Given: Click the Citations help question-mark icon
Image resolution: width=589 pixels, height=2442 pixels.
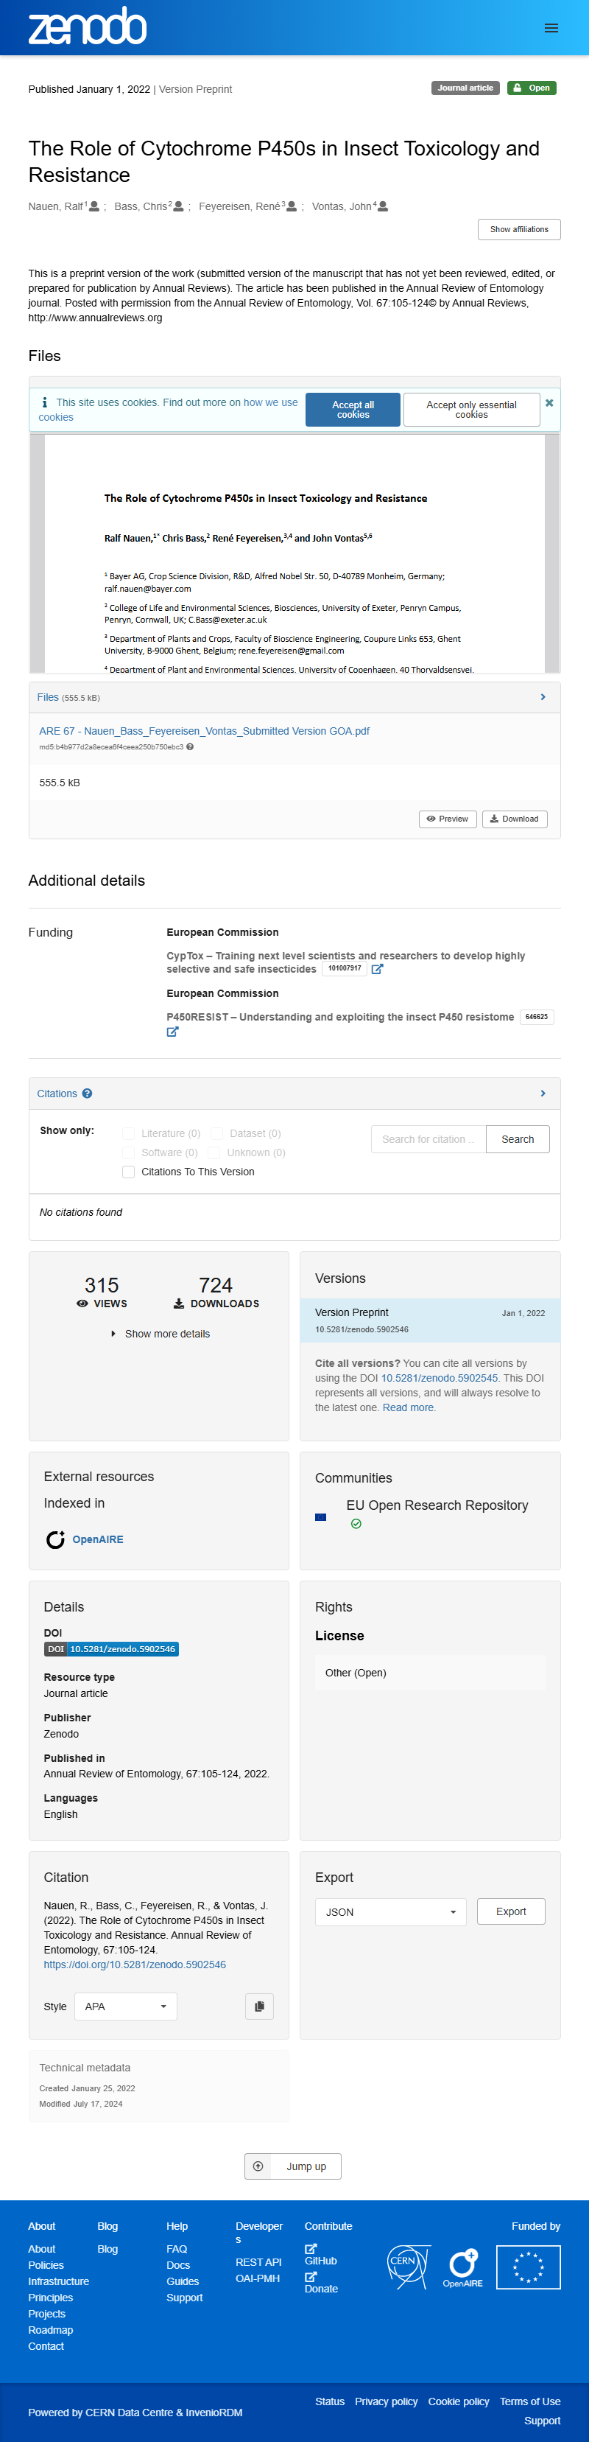Looking at the screenshot, I should point(87,1093).
